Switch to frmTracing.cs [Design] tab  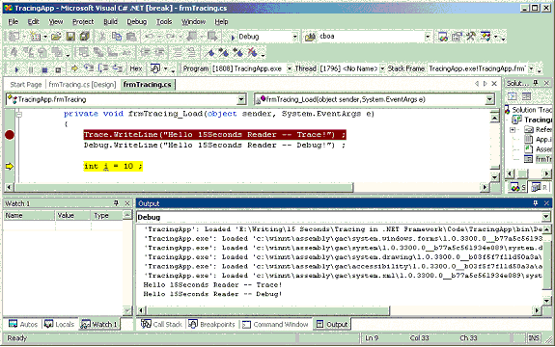[x=82, y=85]
